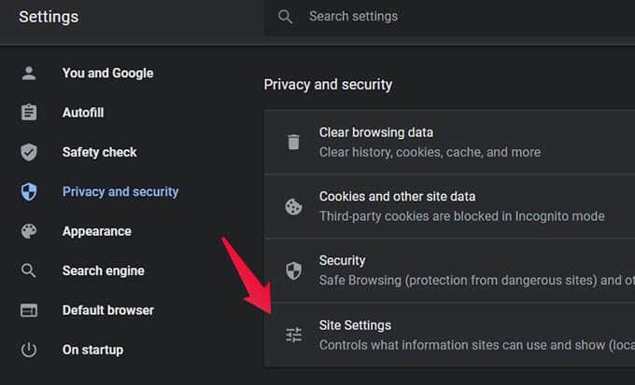635x385 pixels.
Task: Go to Appearance settings
Action: tap(96, 231)
